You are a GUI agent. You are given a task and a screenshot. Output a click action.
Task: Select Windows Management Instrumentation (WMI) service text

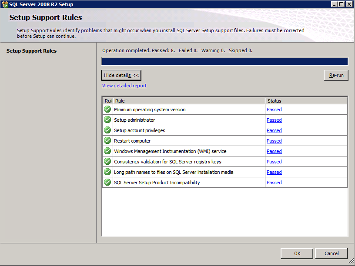170,151
